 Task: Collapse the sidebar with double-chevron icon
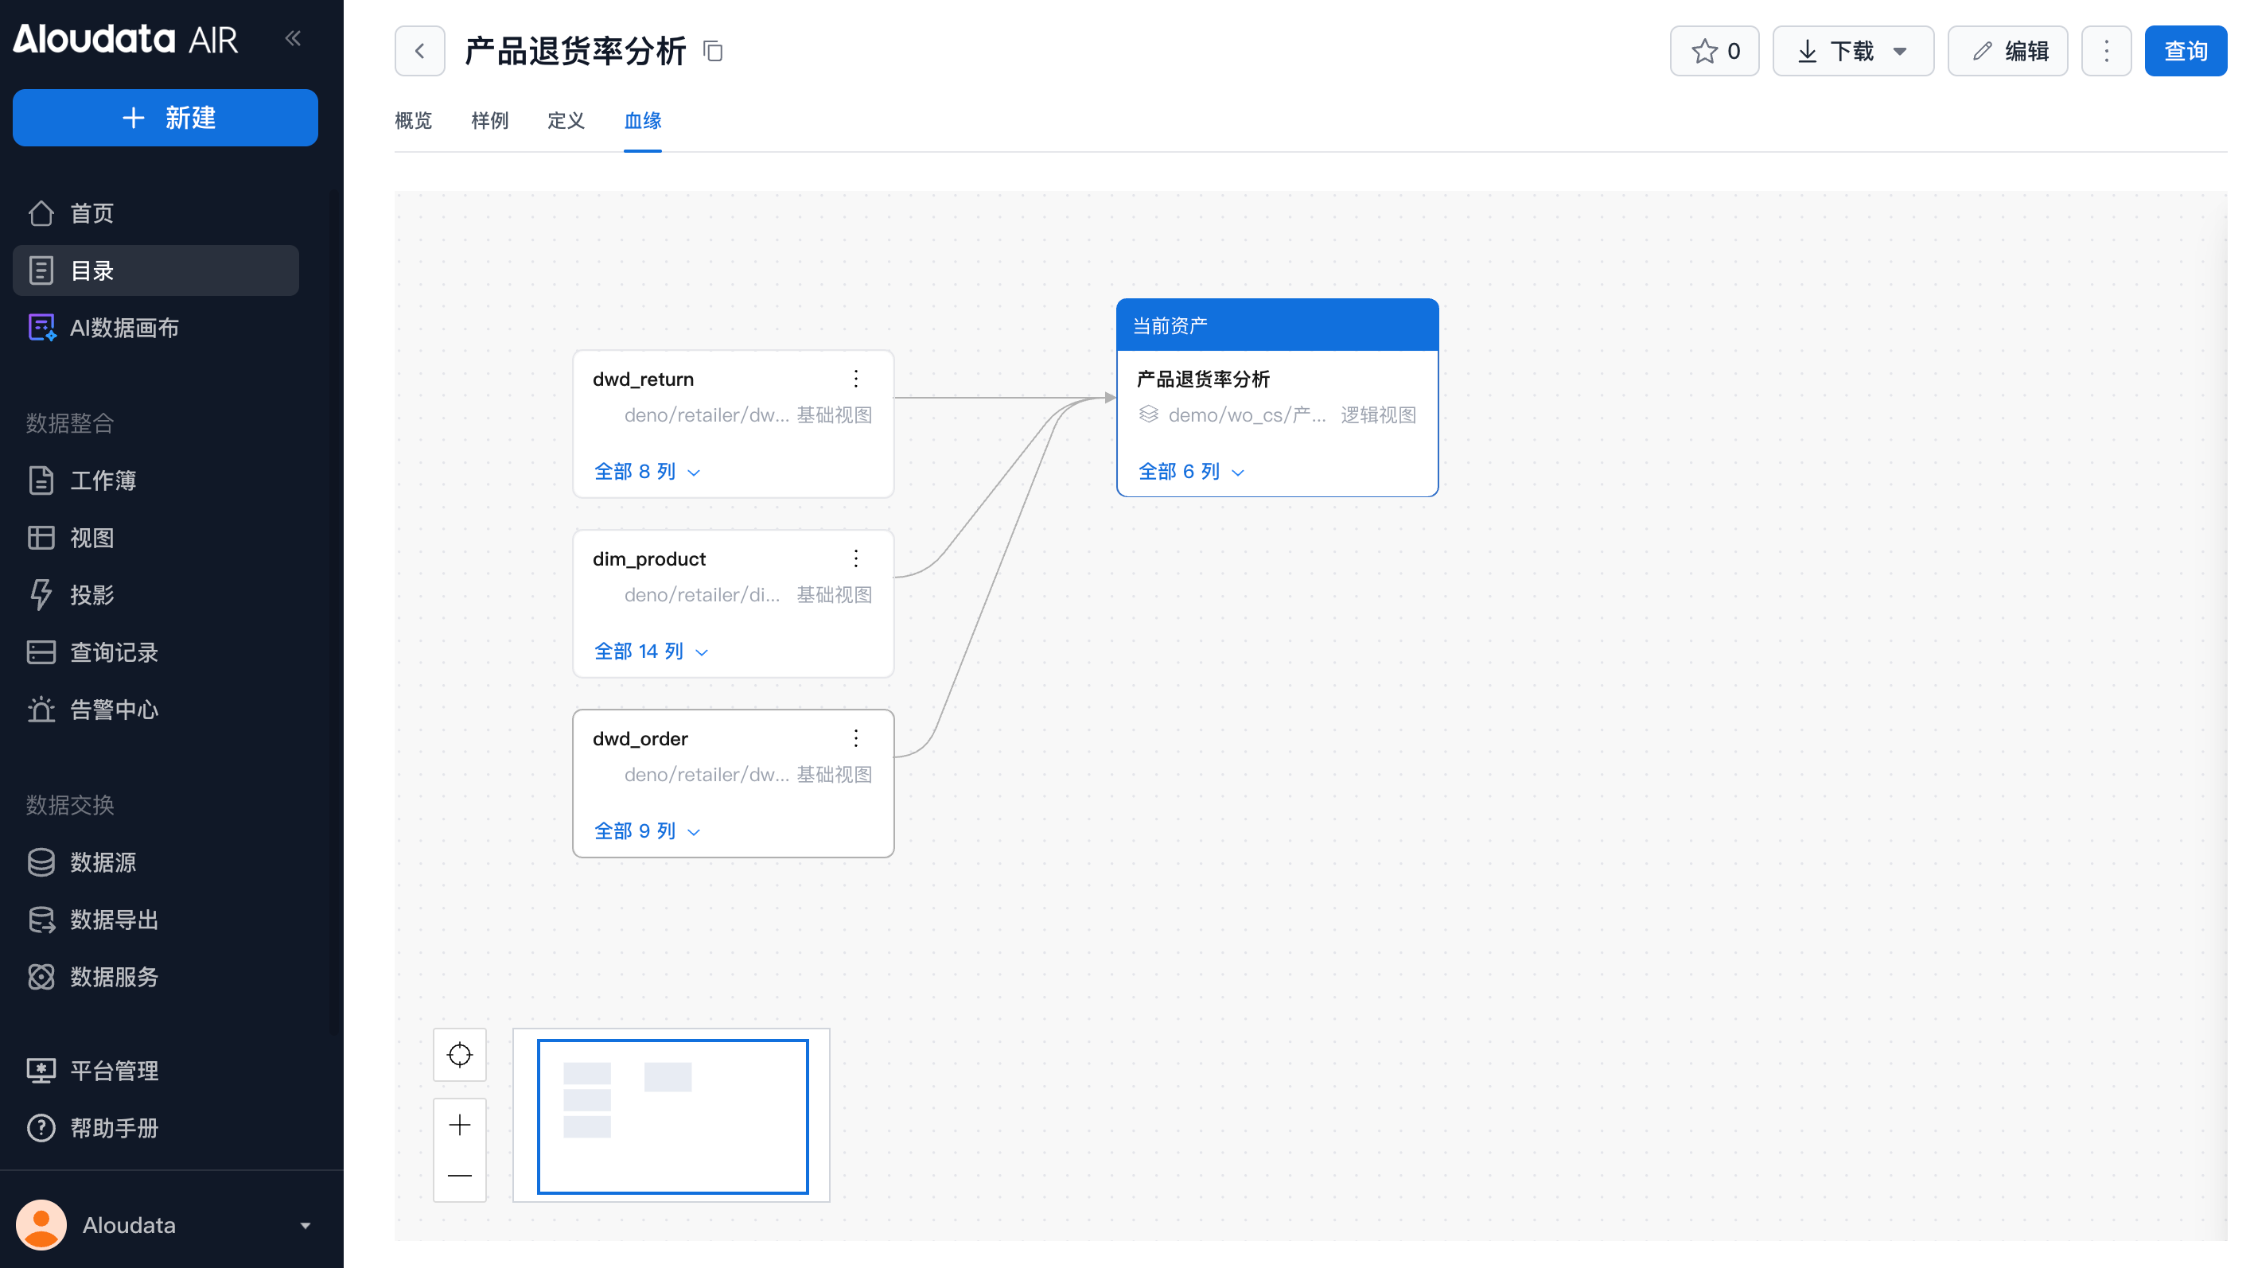(293, 38)
